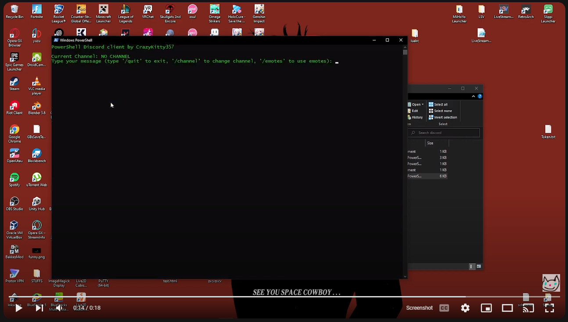Screen dimensions: 568x322
Task: Click PowerShell message input prompt line
Action: point(194,61)
